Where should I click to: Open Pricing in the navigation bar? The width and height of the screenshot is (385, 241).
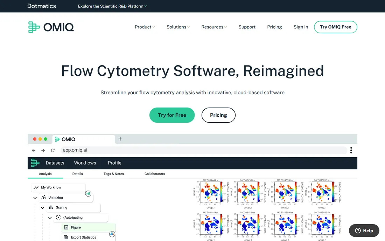tap(274, 27)
